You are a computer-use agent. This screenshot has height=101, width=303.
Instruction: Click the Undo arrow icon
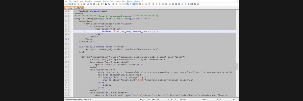tap(98, 4)
